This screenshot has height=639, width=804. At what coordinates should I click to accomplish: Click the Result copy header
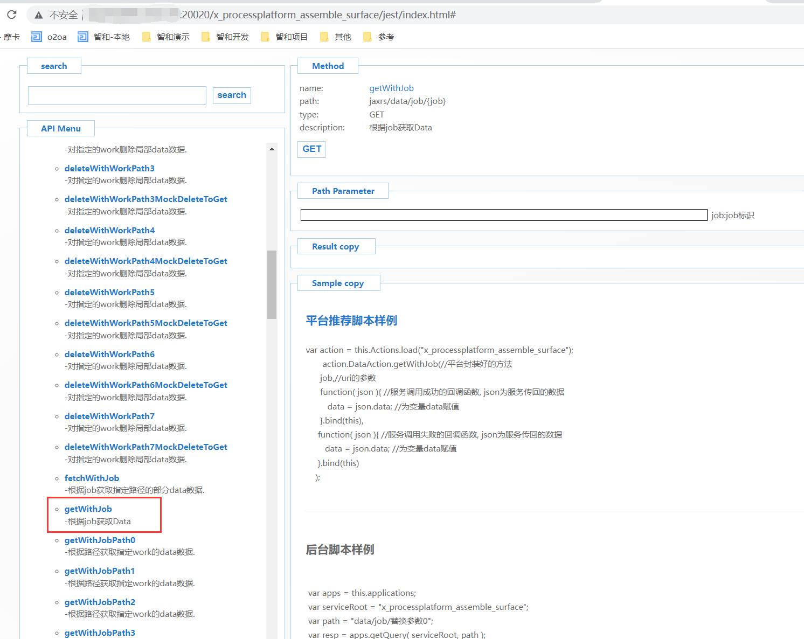[336, 246]
